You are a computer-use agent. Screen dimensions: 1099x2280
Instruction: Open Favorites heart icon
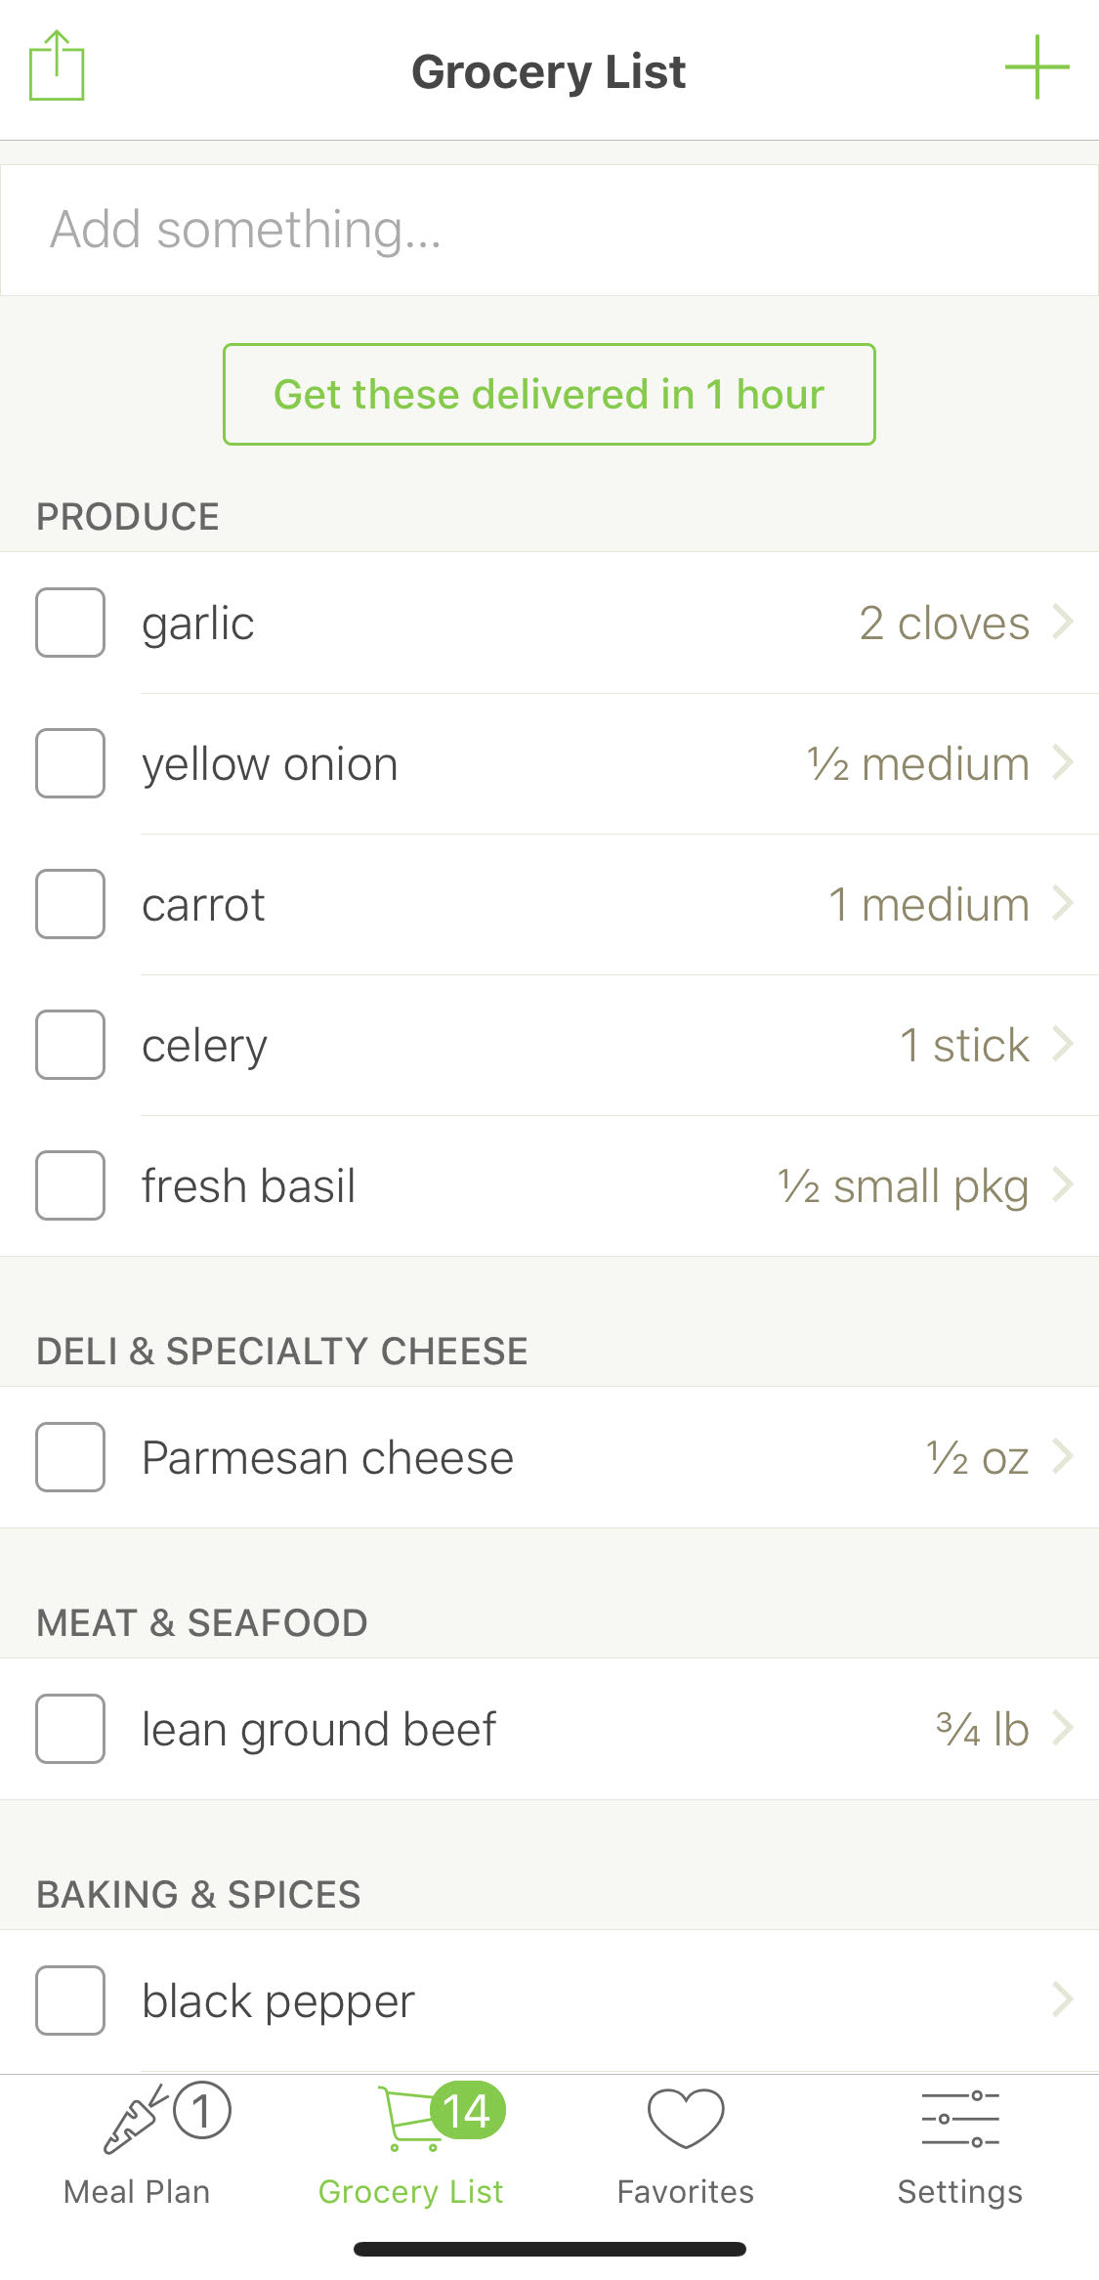pyautogui.click(x=686, y=2119)
